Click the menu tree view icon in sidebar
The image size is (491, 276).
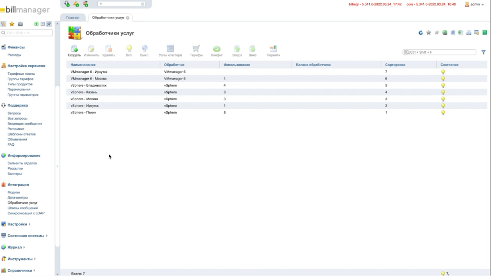click(3, 24)
